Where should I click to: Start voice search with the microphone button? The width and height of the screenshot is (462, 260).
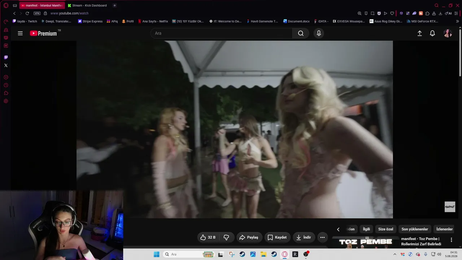click(x=319, y=33)
